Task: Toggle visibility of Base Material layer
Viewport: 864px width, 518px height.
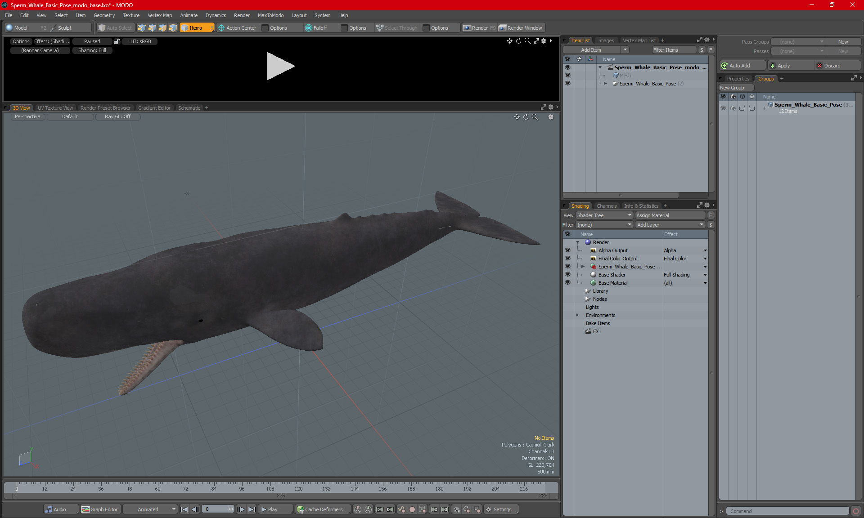Action: 567,283
